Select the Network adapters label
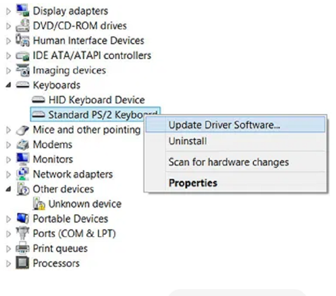The image size is (336, 296). pos(73,174)
